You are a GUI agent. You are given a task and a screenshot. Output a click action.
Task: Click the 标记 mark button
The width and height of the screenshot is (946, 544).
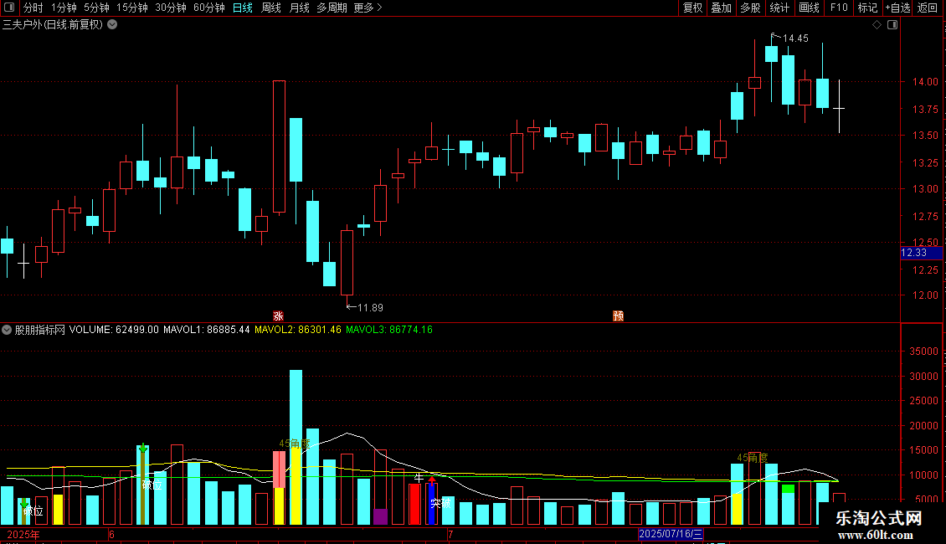(867, 8)
